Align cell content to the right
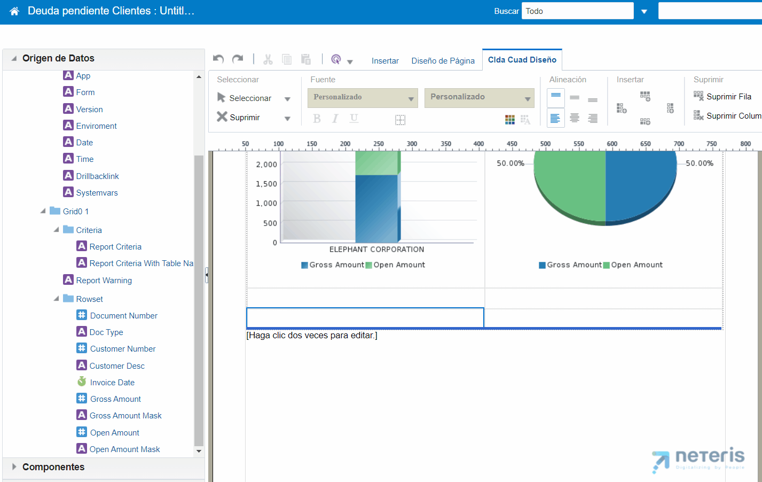The height and width of the screenshot is (482, 762). [593, 118]
